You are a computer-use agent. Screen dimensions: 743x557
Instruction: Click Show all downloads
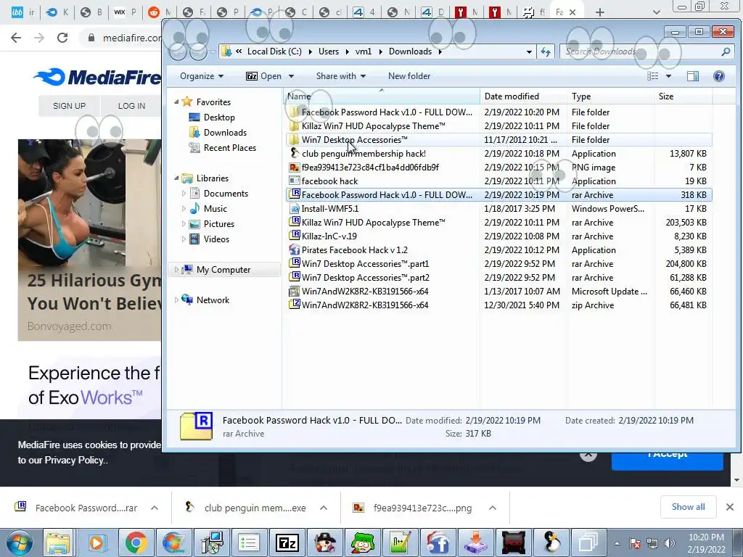click(x=688, y=507)
